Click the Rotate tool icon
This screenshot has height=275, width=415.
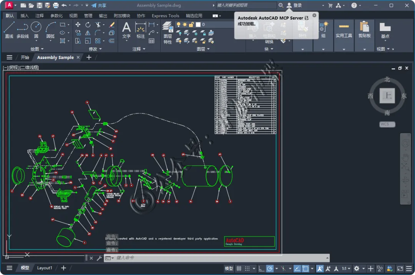coord(88,25)
